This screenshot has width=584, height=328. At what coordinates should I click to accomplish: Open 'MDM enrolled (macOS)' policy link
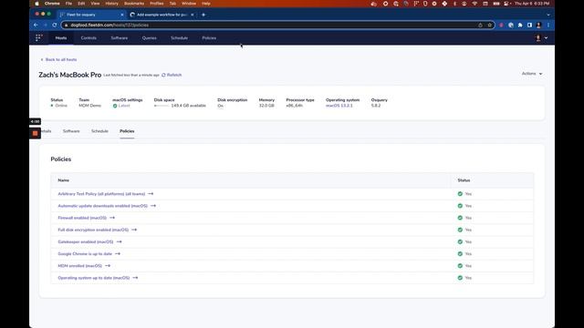pyautogui.click(x=80, y=266)
